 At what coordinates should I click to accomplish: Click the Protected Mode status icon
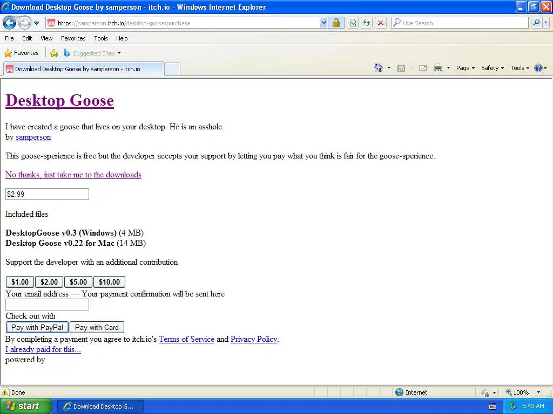(485, 392)
